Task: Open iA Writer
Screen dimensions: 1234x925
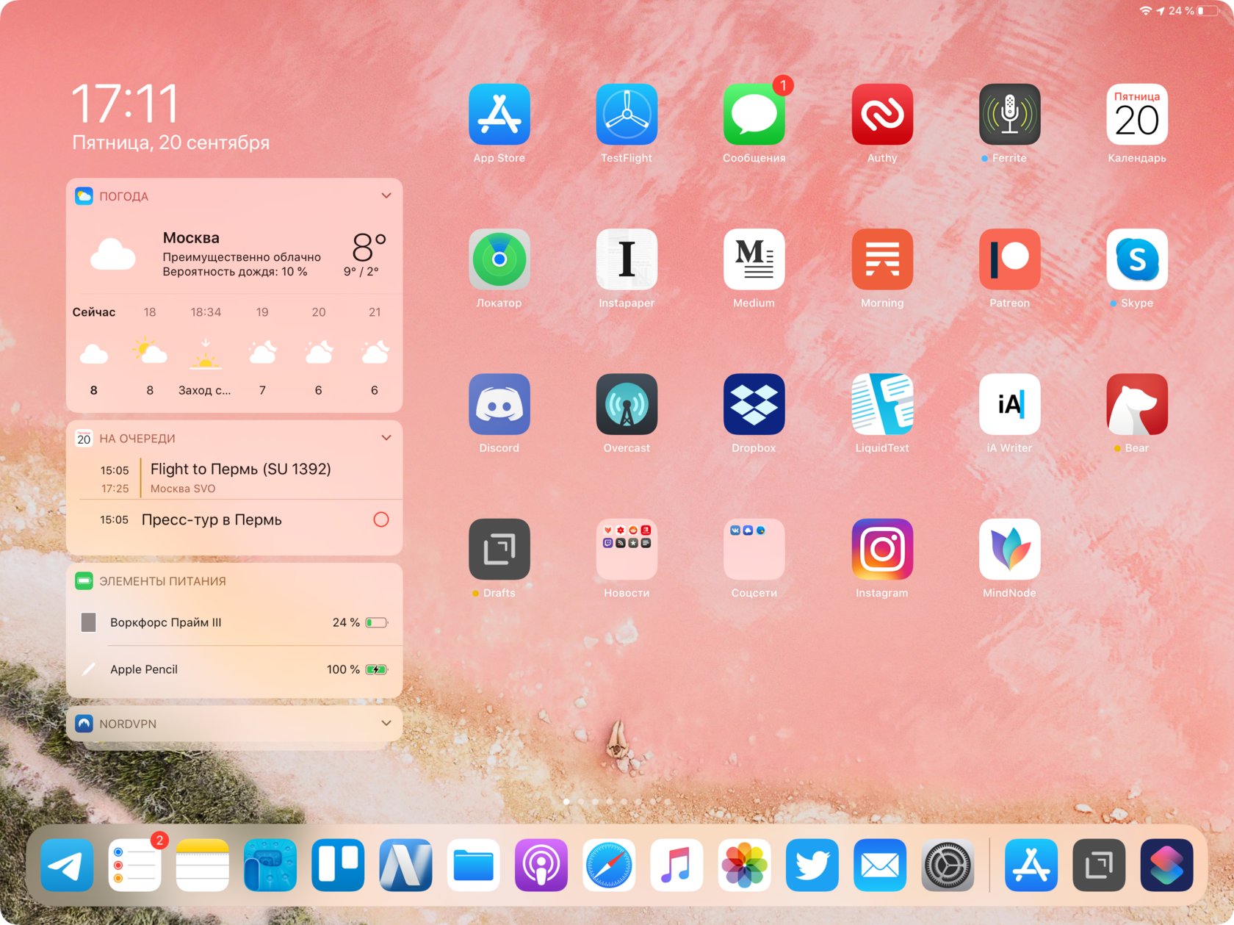Action: click(x=1009, y=404)
